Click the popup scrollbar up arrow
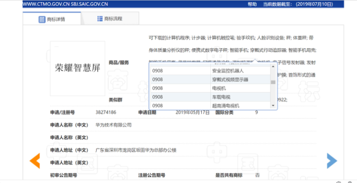The width and height of the screenshot is (357, 183). (273, 66)
